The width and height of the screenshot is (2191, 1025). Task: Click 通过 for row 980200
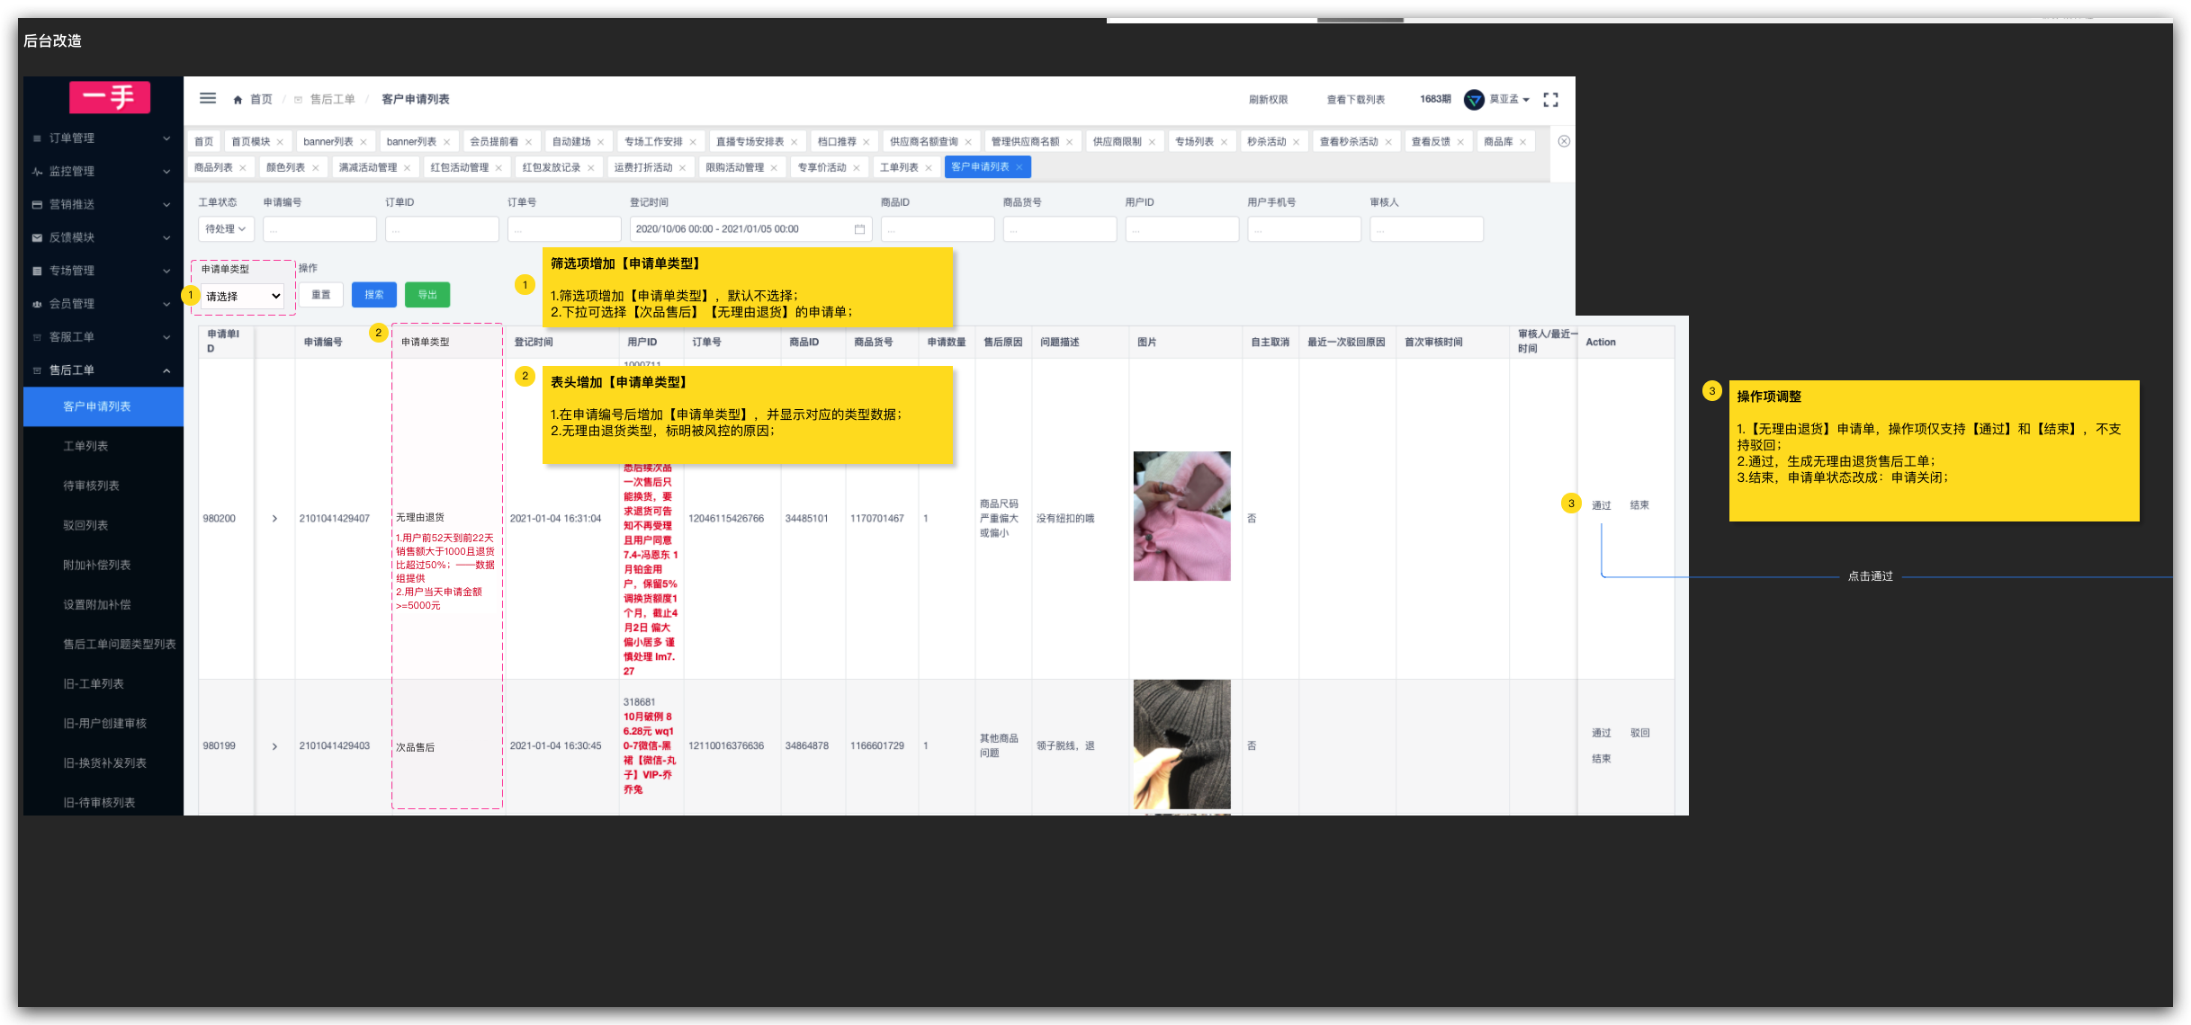1602,505
